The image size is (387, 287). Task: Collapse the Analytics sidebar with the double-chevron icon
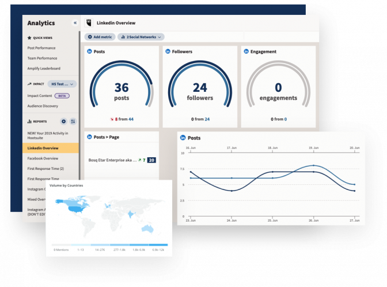click(x=75, y=23)
